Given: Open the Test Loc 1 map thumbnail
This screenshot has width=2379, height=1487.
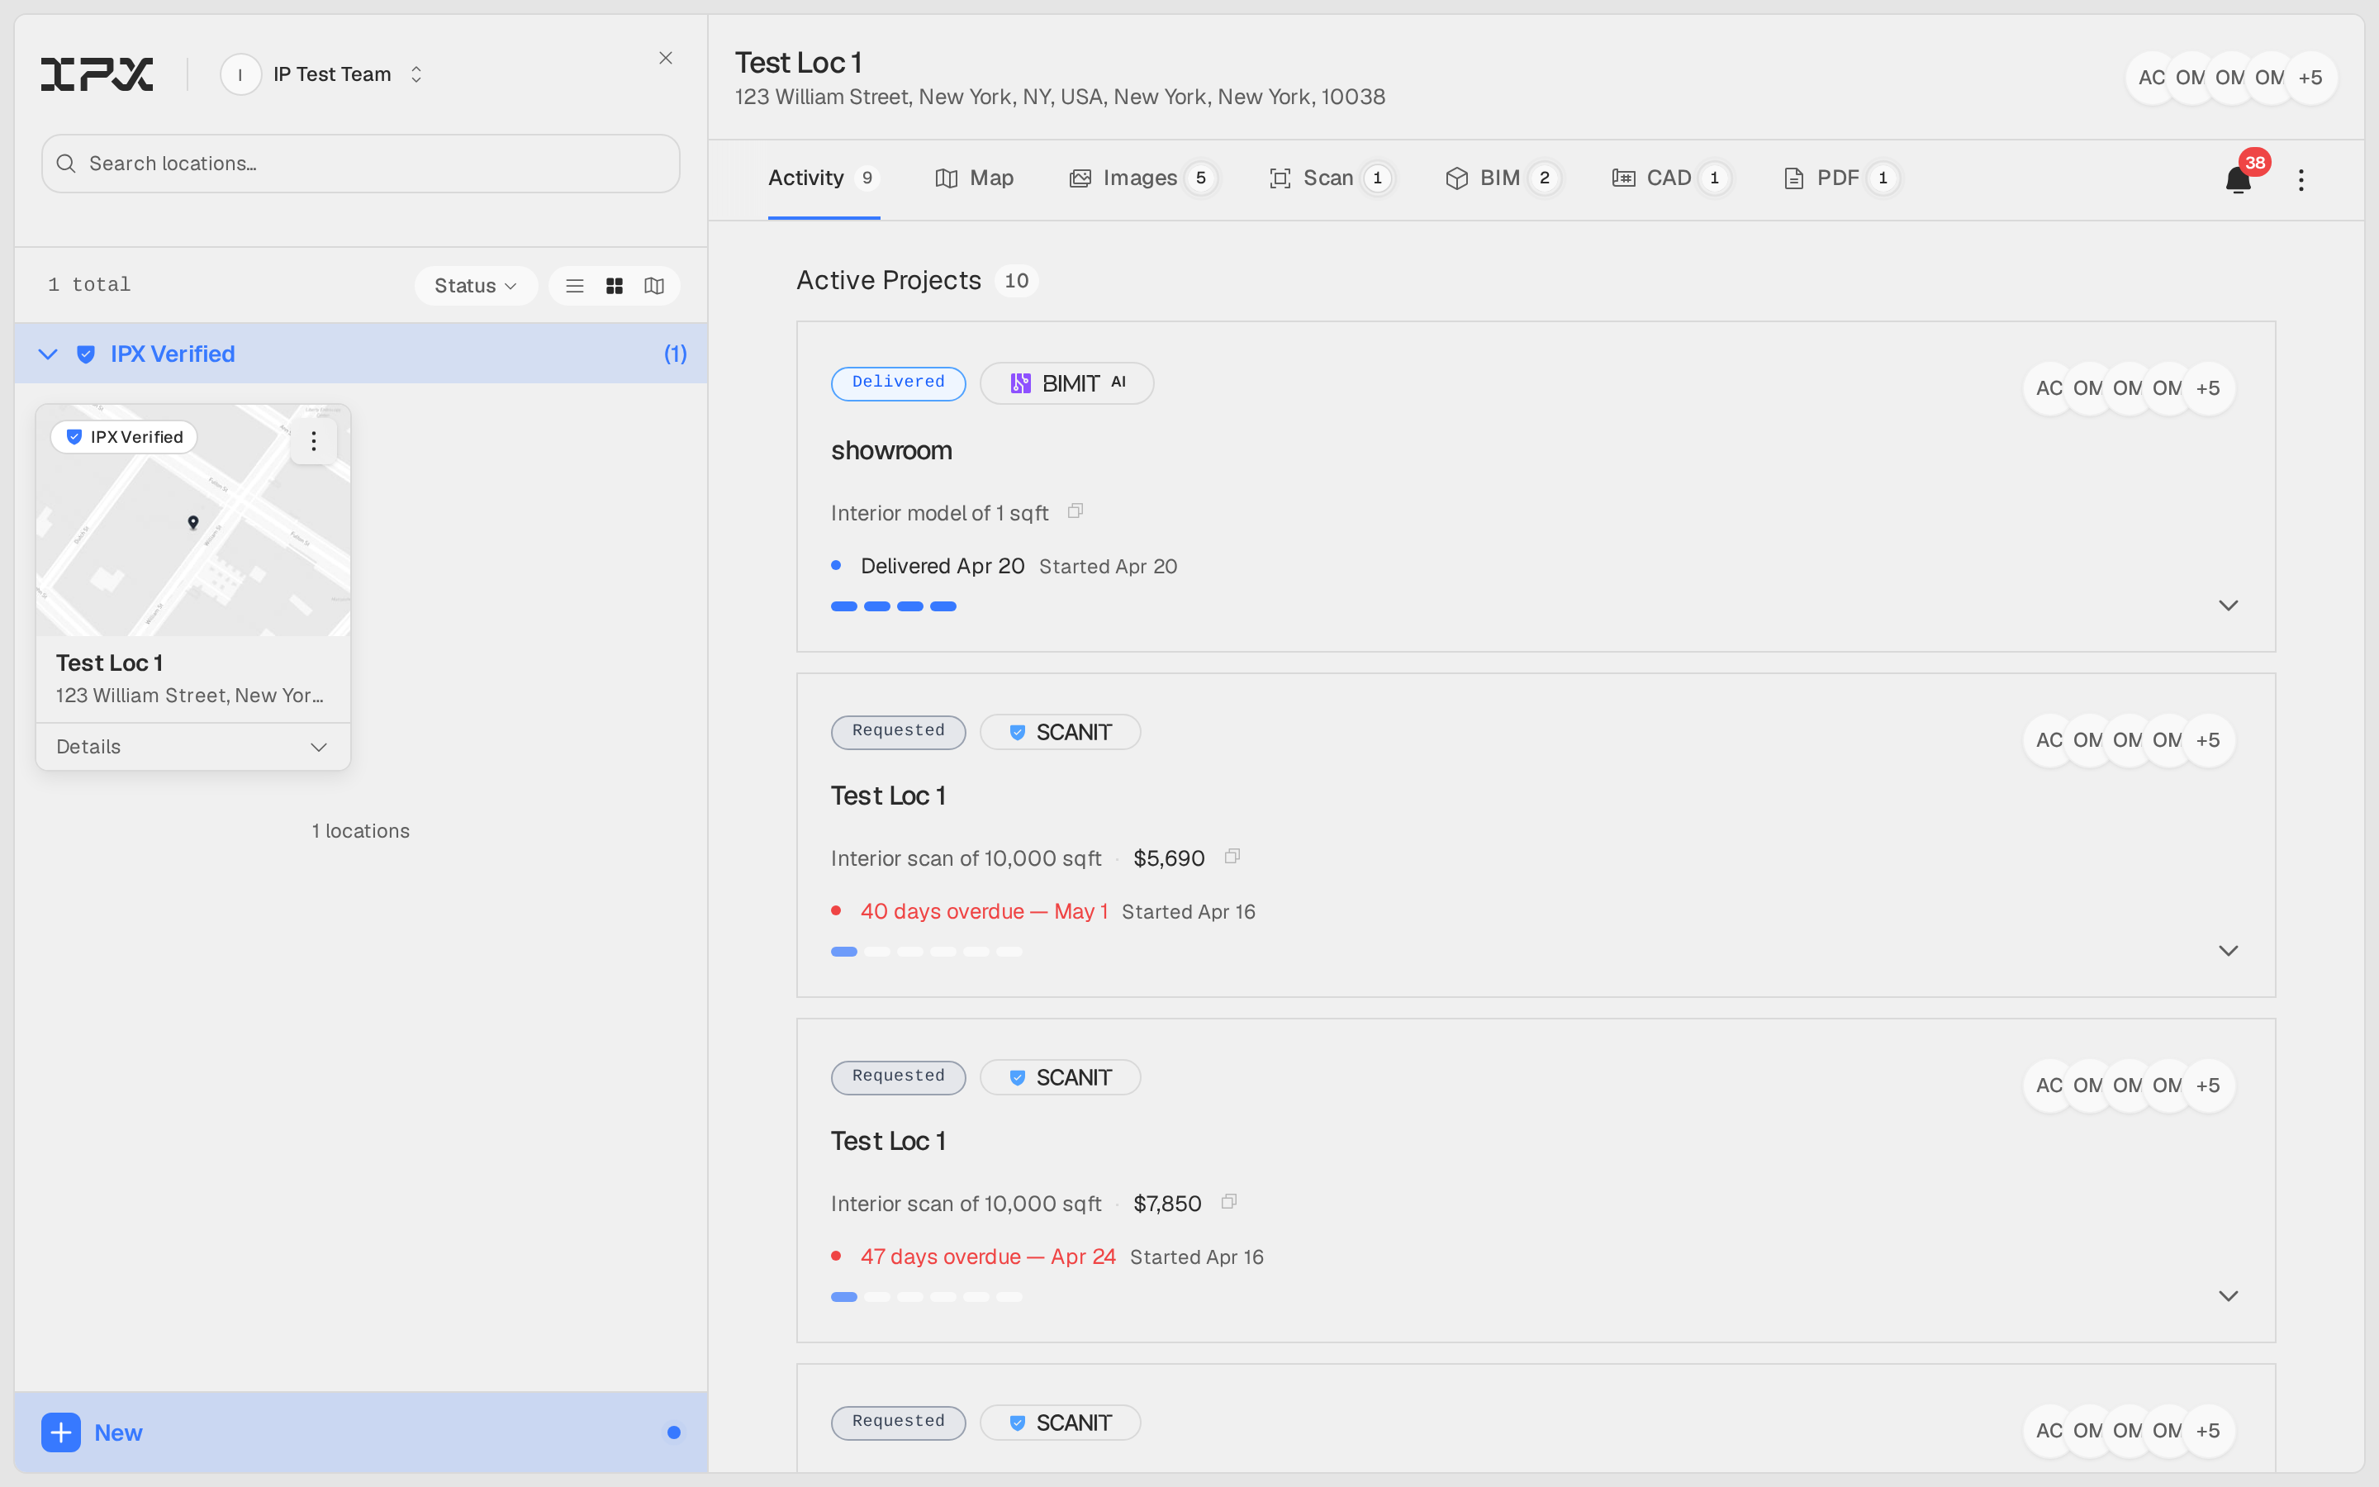Looking at the screenshot, I should (x=193, y=520).
